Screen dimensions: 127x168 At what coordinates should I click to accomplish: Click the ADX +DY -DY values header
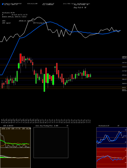16,129
